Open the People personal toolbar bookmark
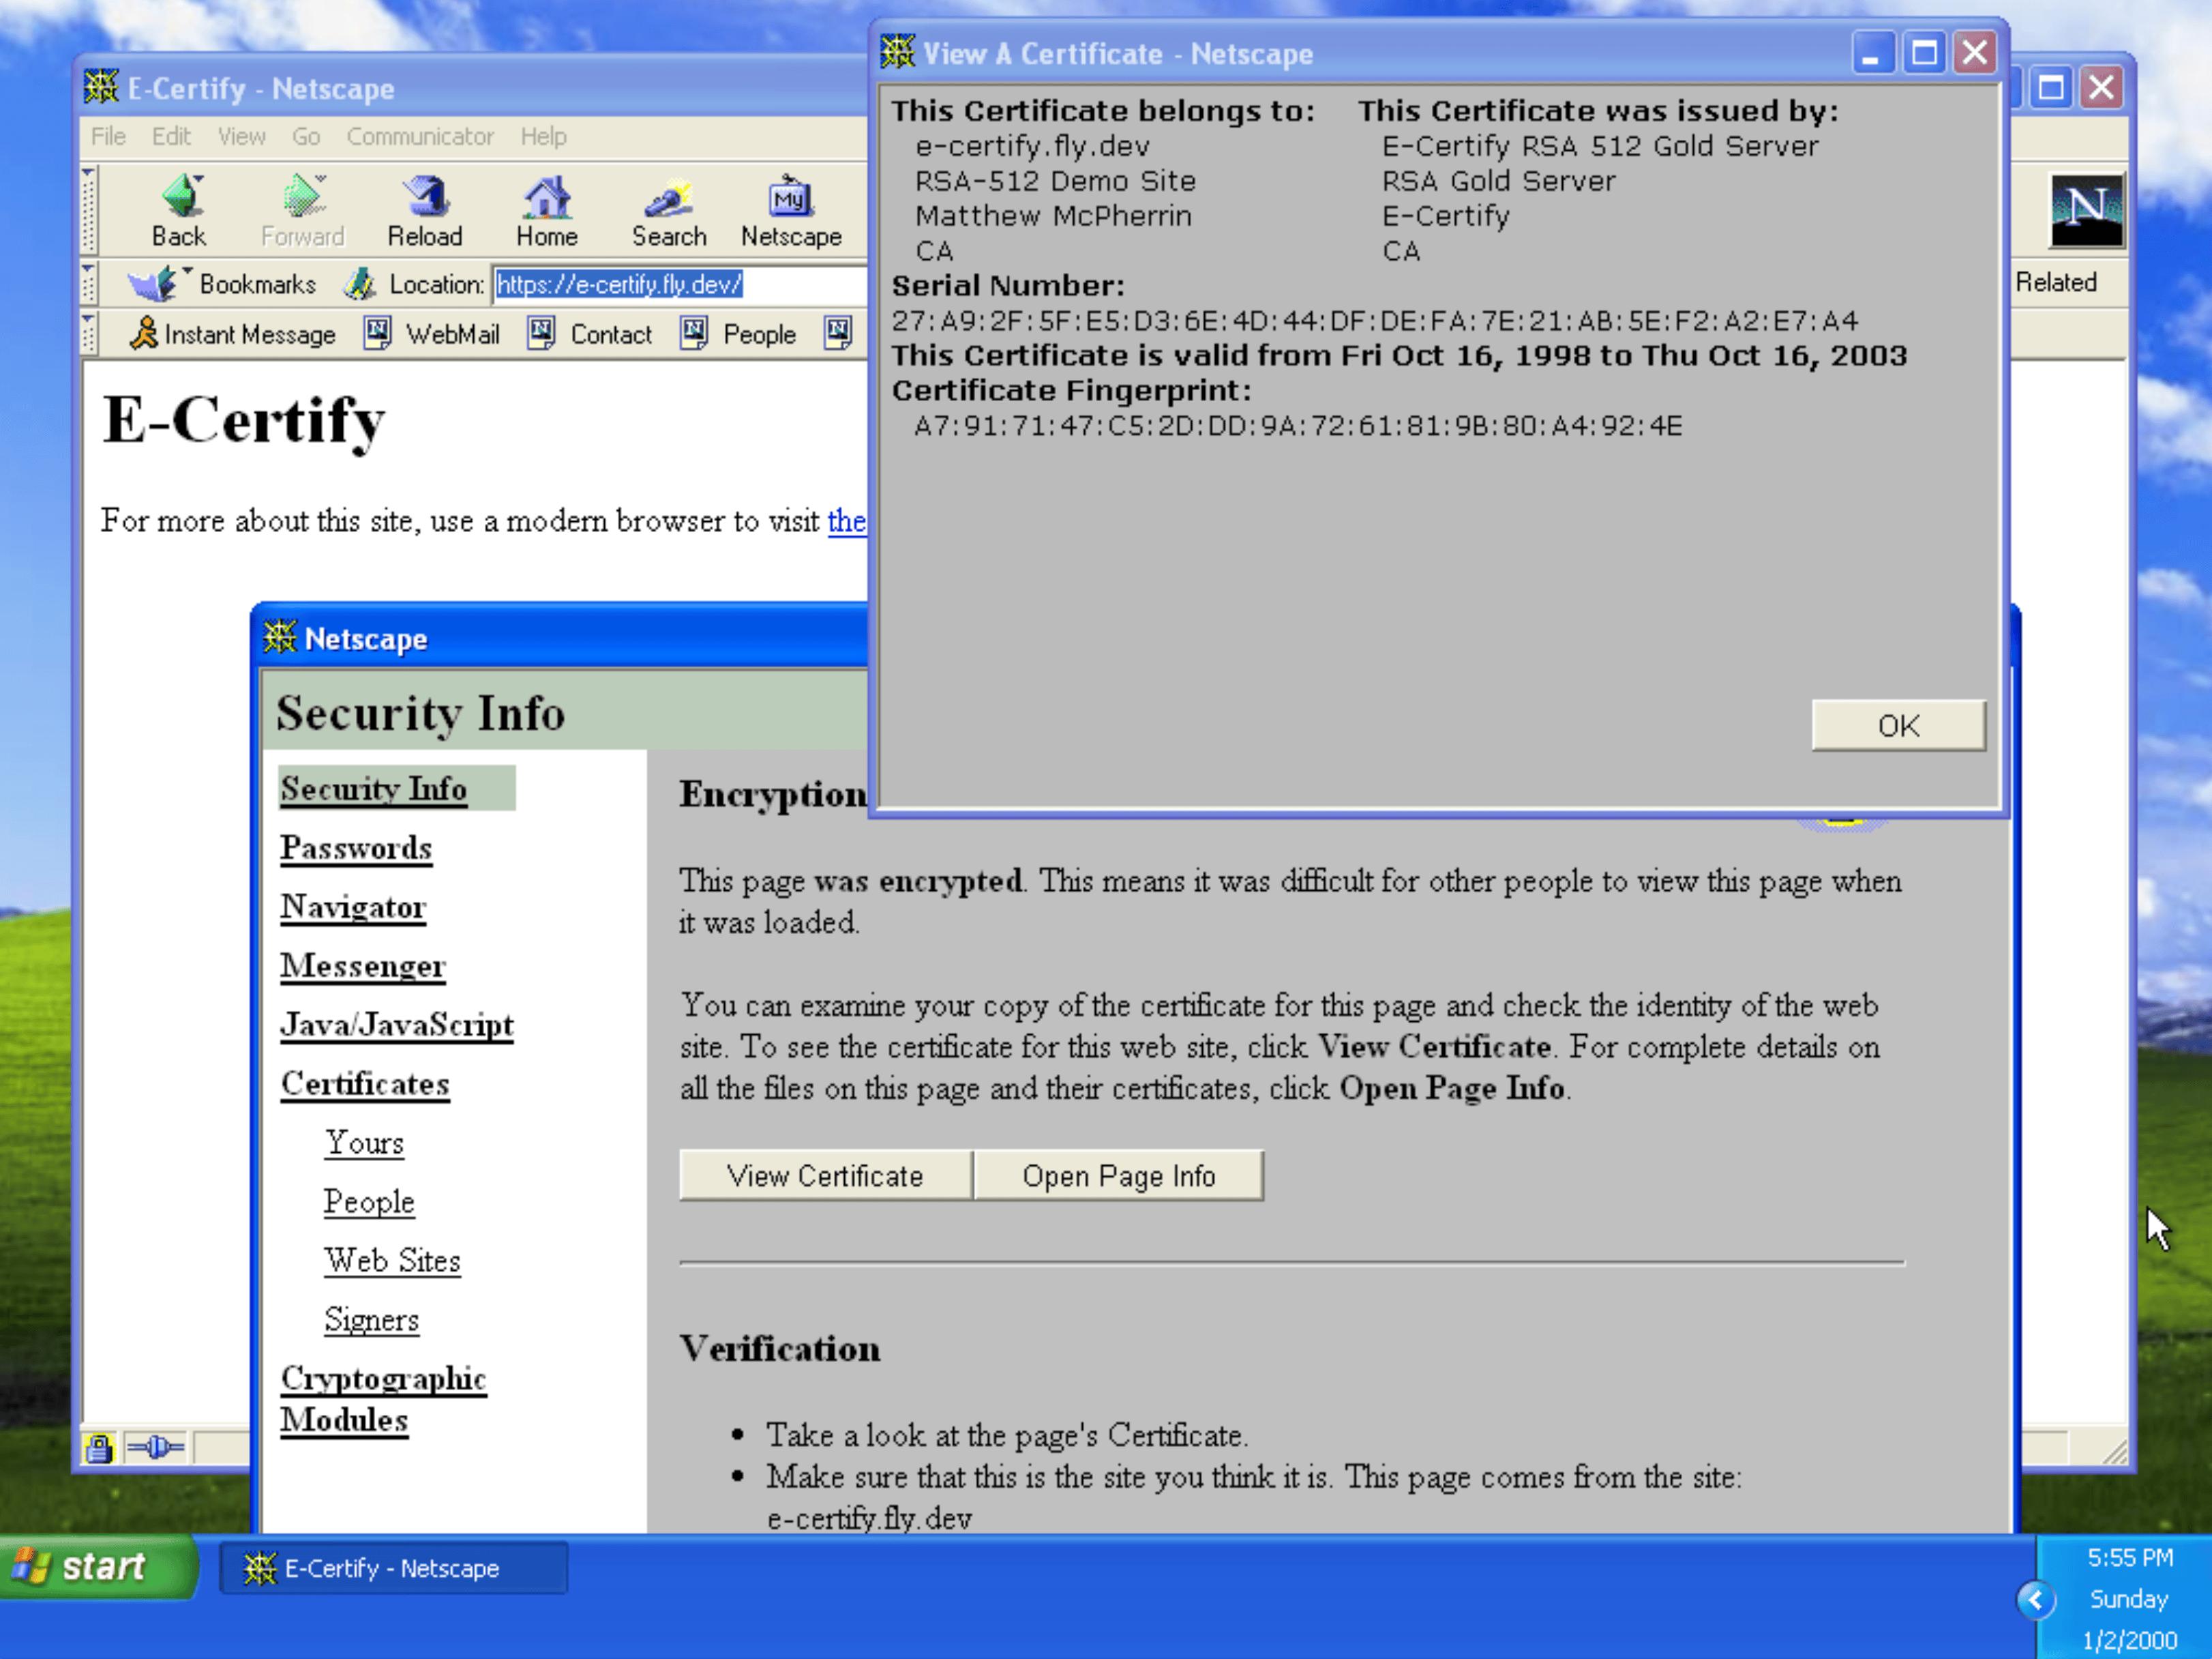The height and width of the screenshot is (1659, 2212). point(738,333)
